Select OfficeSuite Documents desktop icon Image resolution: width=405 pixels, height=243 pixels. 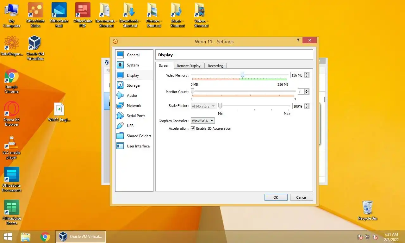coord(12,180)
